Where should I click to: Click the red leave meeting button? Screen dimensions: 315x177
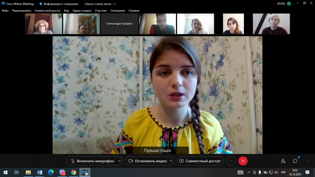click(243, 161)
